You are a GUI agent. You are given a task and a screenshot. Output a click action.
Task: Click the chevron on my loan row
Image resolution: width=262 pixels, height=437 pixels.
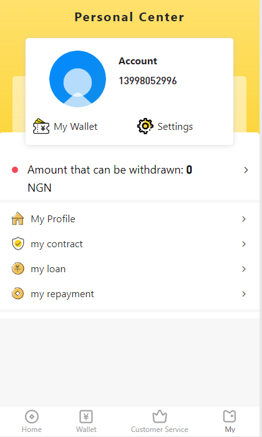(244, 269)
